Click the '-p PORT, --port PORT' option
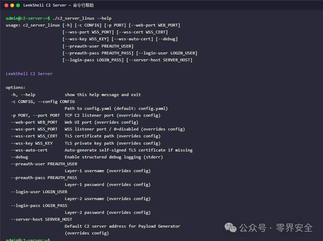The image size is (323, 241). (x=35, y=115)
